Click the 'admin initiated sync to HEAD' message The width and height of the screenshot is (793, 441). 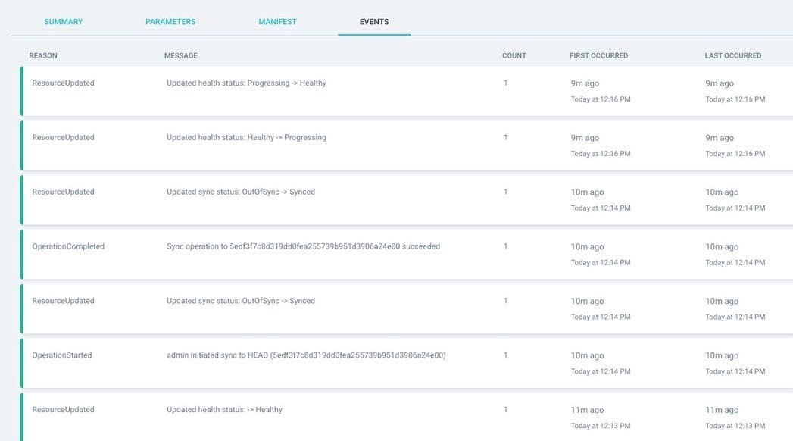tap(308, 354)
